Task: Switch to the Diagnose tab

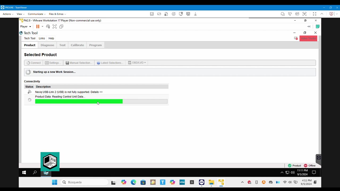Action: click(47, 45)
